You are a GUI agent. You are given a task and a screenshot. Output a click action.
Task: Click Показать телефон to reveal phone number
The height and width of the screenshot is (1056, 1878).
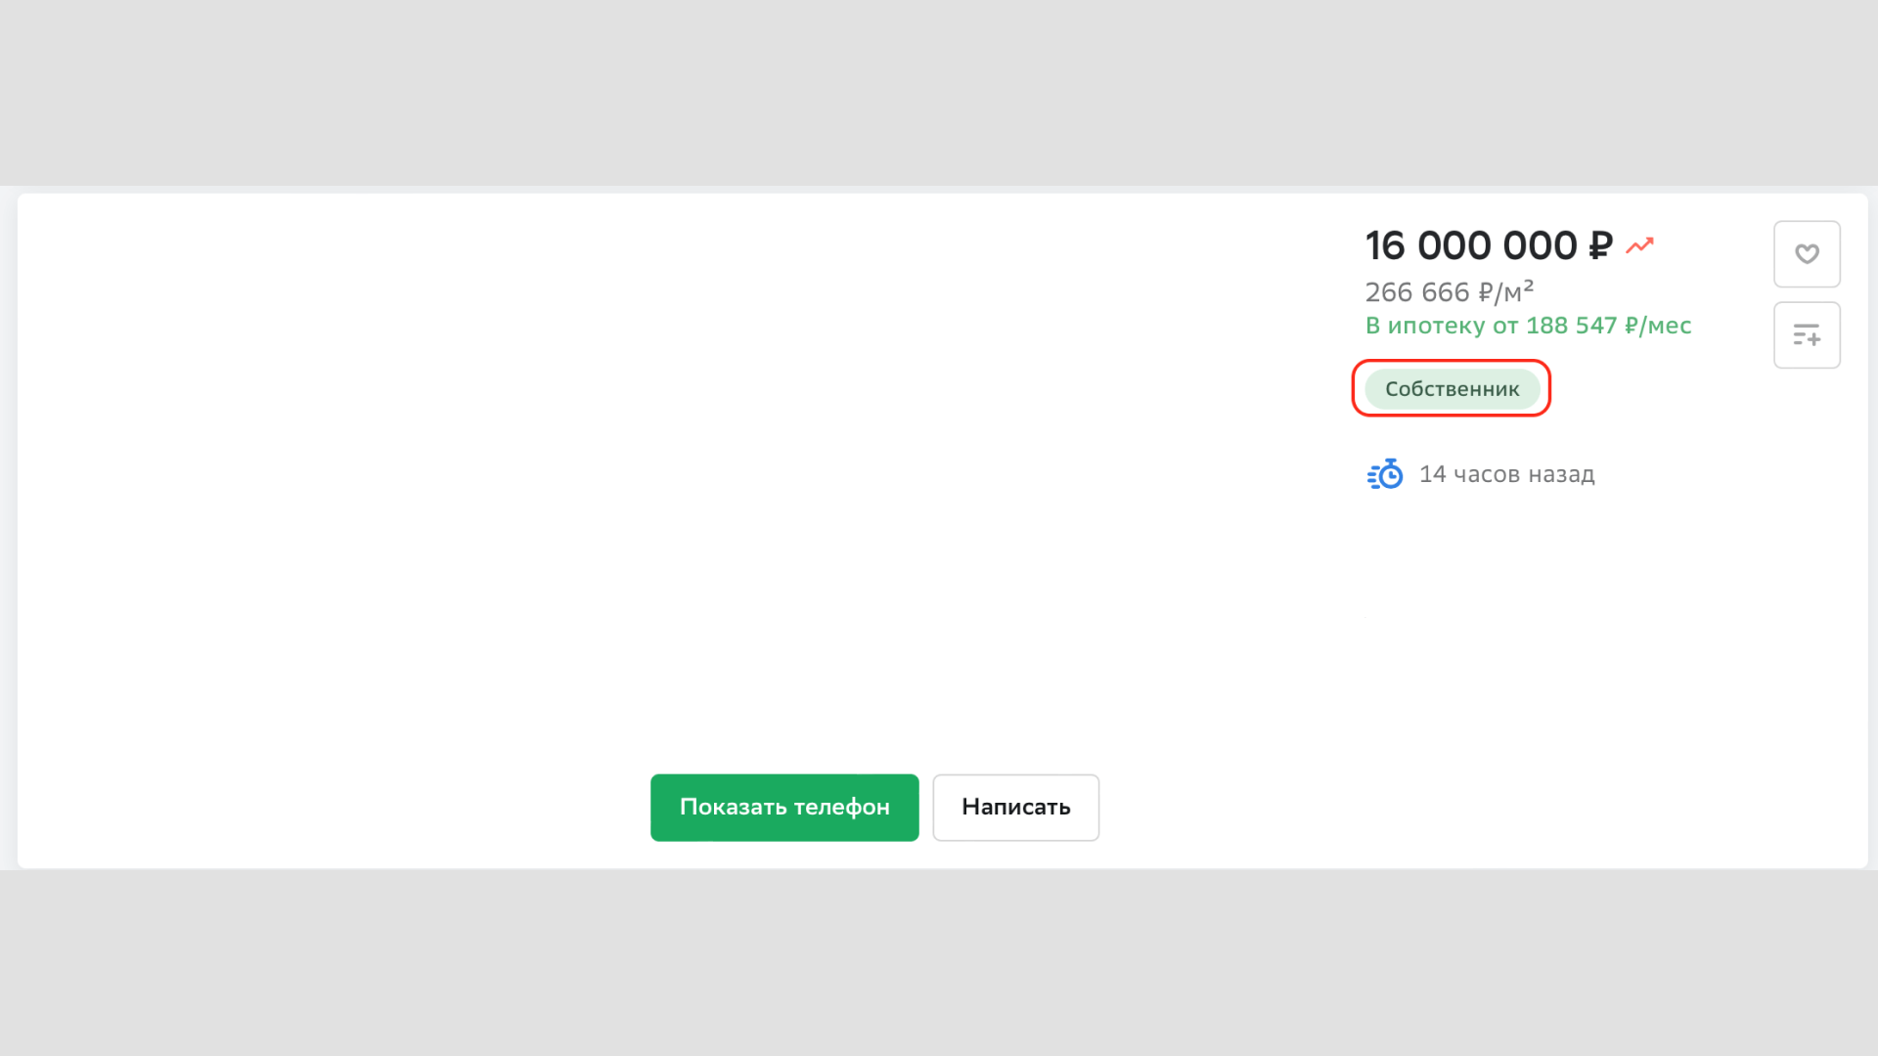coord(784,807)
